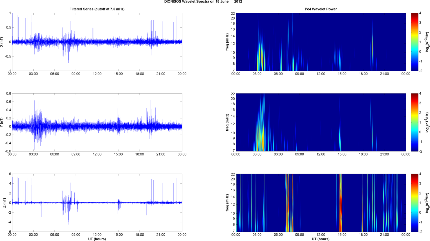Click the -6 tick on the Z (nT) axis
Image resolution: width=430 pixels, height=241 pixels.
(9, 232)
